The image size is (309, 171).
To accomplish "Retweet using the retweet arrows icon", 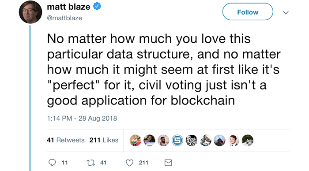I will point(91,163).
